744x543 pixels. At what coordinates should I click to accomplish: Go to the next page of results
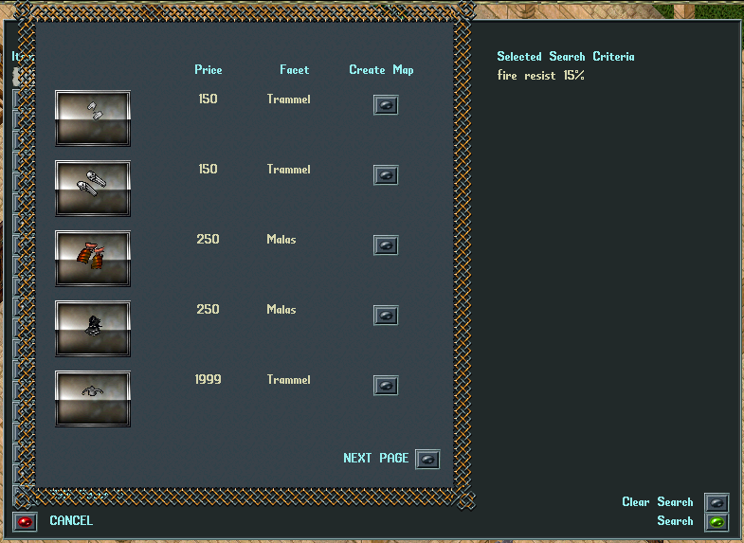(427, 459)
